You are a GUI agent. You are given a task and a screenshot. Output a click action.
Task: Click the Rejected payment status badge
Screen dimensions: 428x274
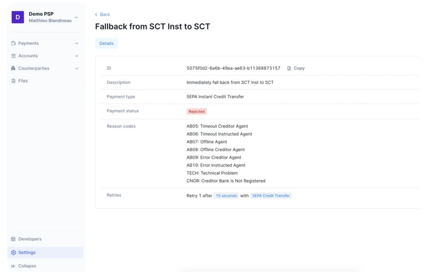click(x=196, y=112)
